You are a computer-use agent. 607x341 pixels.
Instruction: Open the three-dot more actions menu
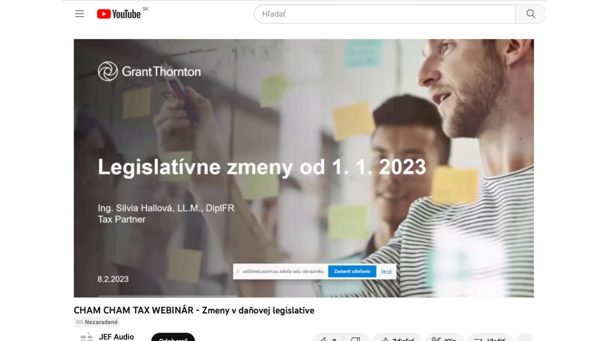[x=525, y=338]
